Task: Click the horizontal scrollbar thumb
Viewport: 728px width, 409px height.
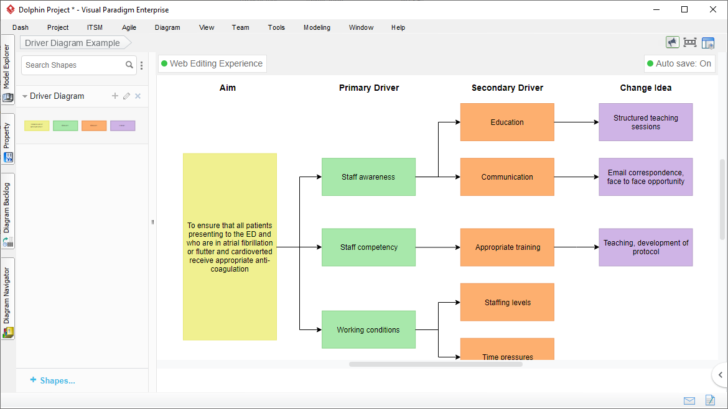Action: pos(436,364)
